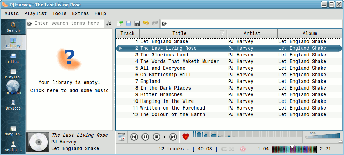The width and height of the screenshot is (344, 155).
Task: Open library display options wrench icon
Action: tap(108, 23)
